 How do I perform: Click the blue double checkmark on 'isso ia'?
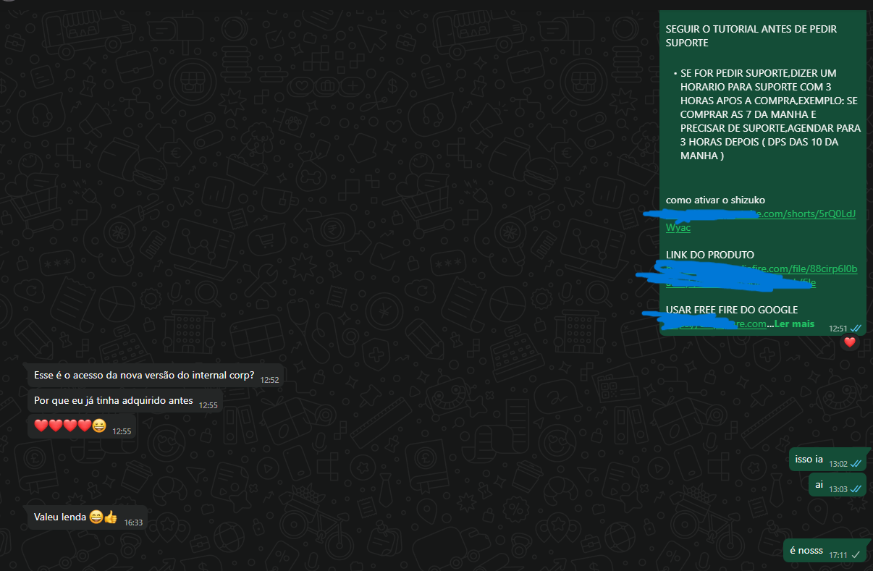[x=856, y=463]
